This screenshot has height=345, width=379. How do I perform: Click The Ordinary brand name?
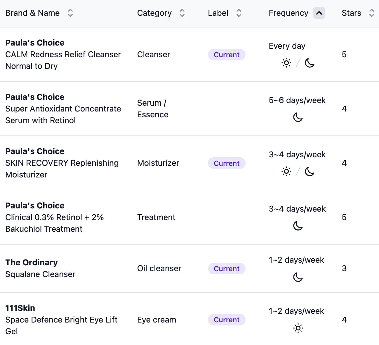pyautogui.click(x=32, y=262)
